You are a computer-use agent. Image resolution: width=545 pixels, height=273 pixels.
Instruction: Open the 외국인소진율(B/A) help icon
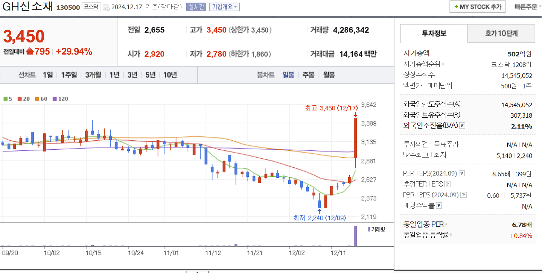463,125
